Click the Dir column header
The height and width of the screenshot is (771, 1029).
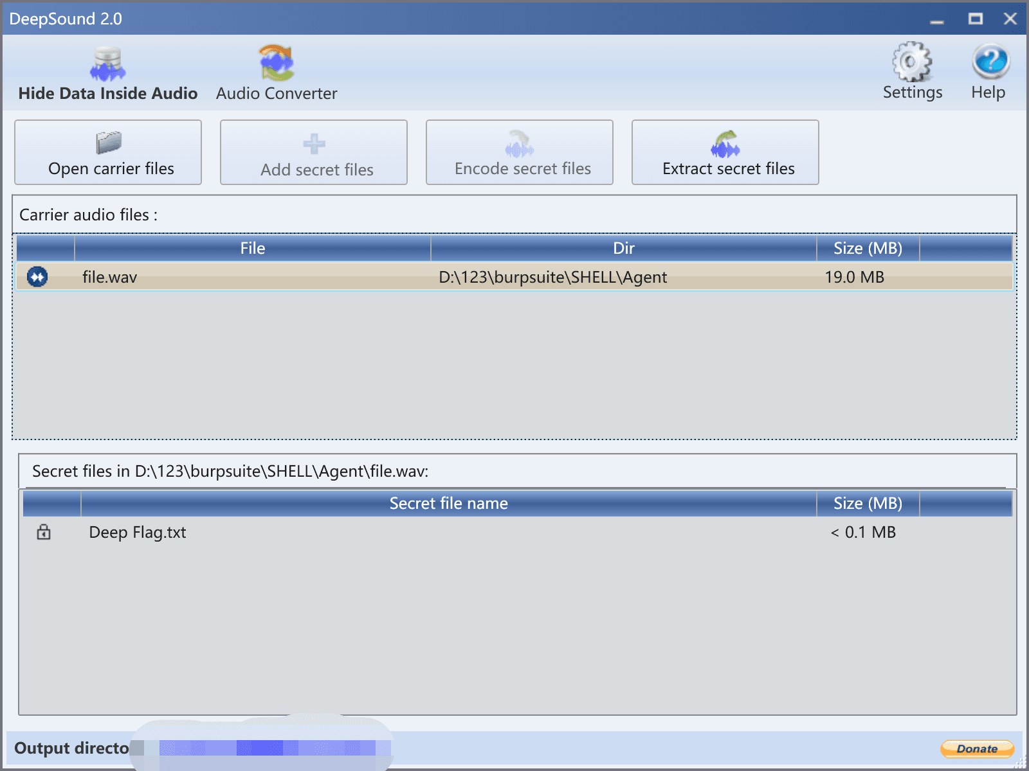coord(623,249)
